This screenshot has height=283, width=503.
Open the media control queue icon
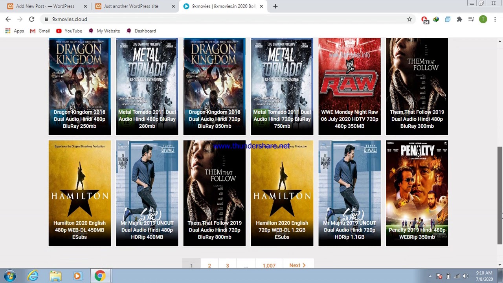coord(471,19)
